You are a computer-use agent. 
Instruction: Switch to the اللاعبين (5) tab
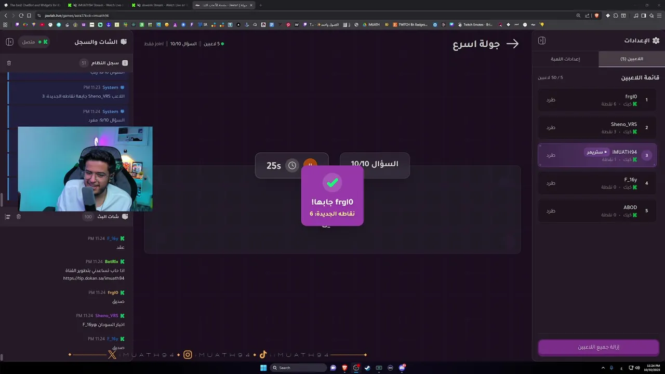632,59
